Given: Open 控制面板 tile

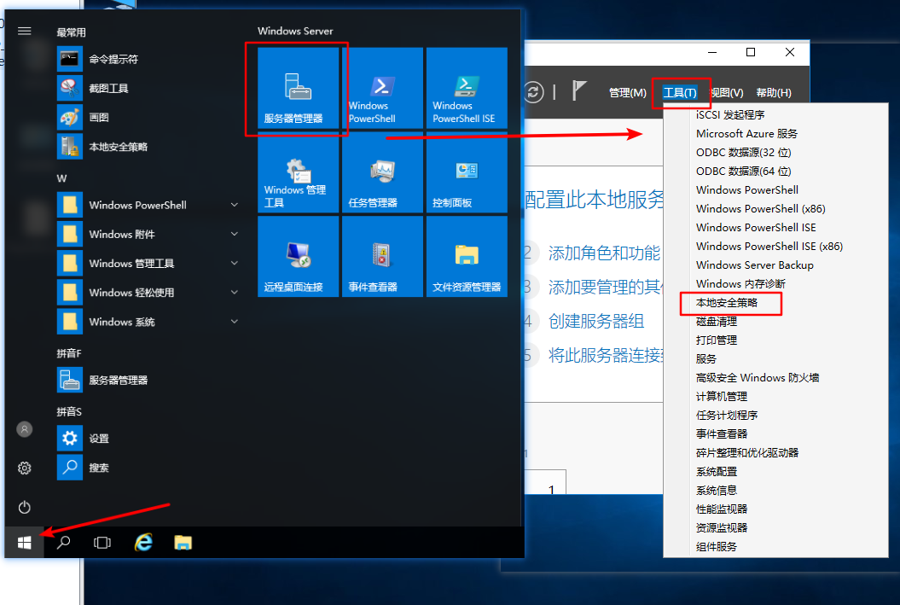Looking at the screenshot, I should click(x=467, y=172).
